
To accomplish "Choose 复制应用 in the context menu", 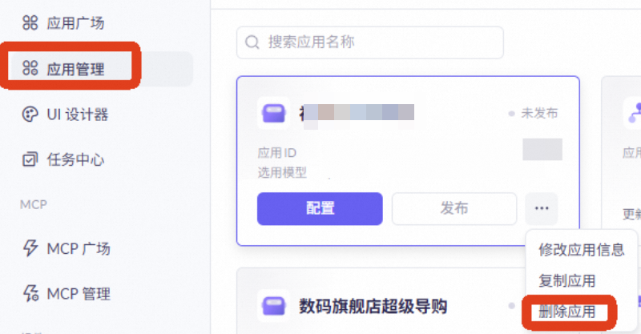I will click(566, 281).
